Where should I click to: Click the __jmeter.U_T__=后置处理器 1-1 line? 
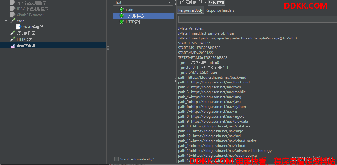point(203,68)
